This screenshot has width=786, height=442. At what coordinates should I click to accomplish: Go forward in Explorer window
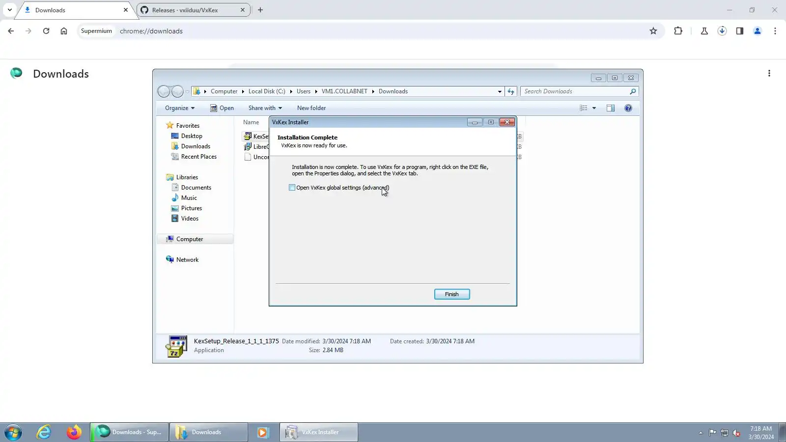[x=177, y=91]
